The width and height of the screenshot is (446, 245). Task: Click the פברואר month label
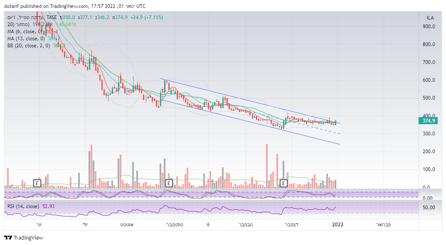(383, 225)
